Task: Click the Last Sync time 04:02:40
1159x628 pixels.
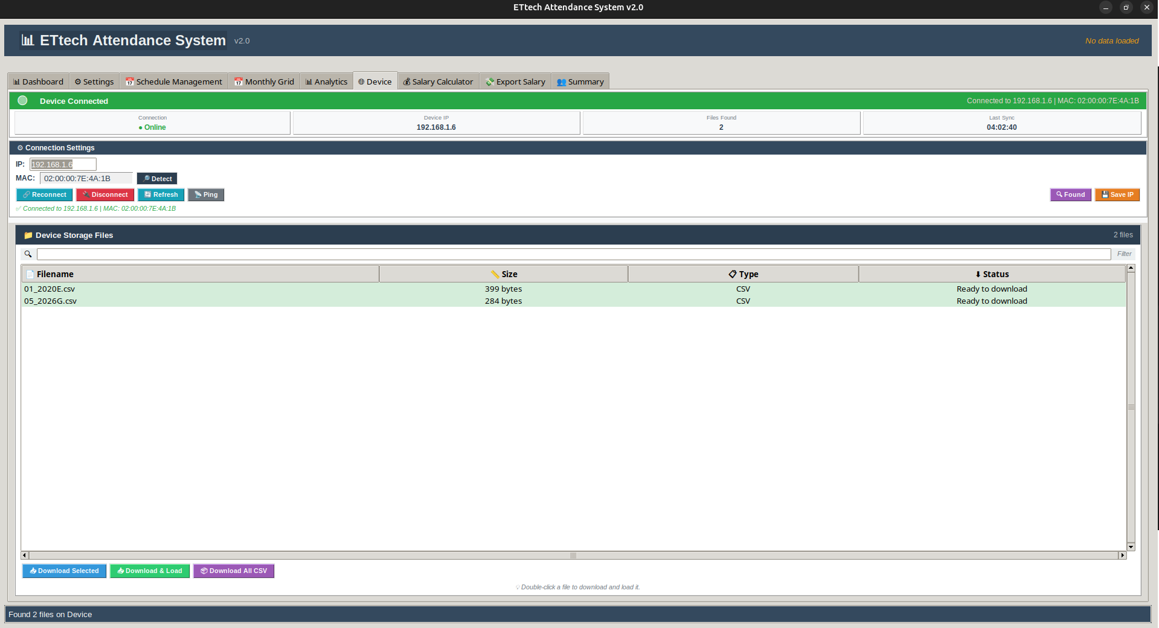Action: point(1001,127)
